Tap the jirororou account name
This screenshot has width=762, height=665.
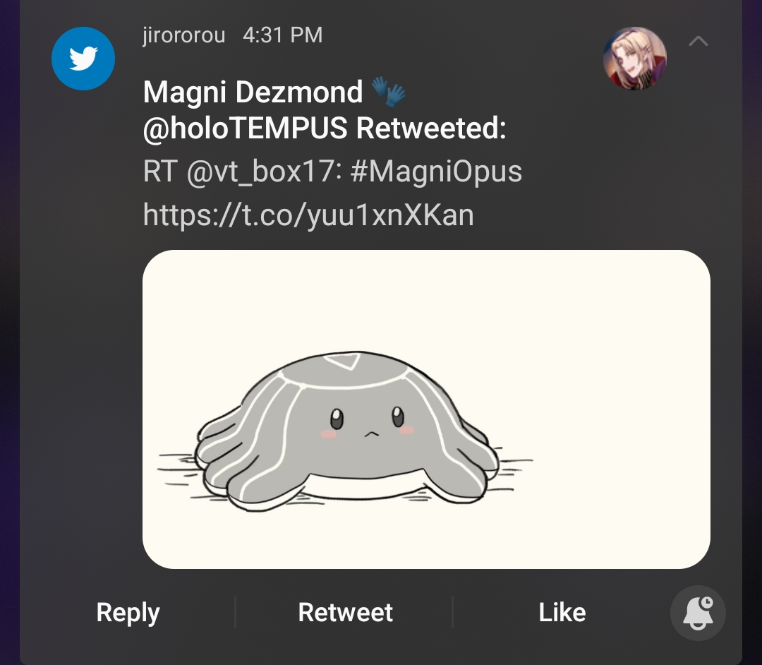click(183, 35)
